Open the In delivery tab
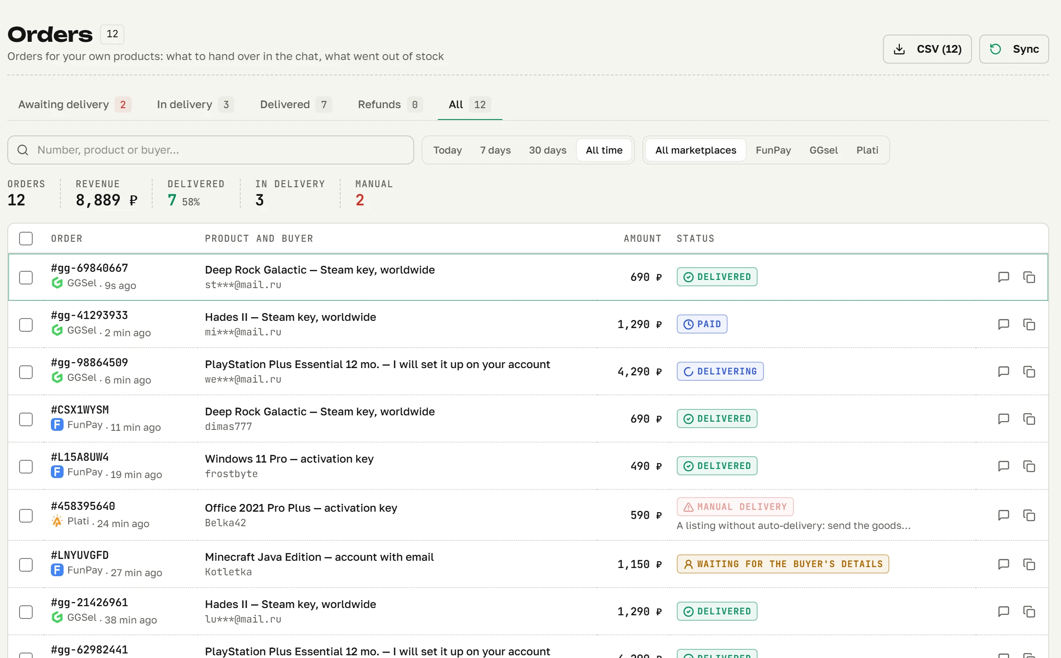 pos(195,105)
